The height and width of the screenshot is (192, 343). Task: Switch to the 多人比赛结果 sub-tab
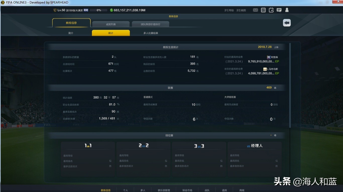pos(150,33)
